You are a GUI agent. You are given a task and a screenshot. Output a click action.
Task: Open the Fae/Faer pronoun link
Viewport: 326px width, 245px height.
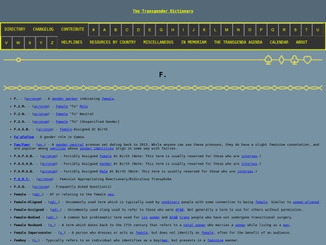click(22, 145)
